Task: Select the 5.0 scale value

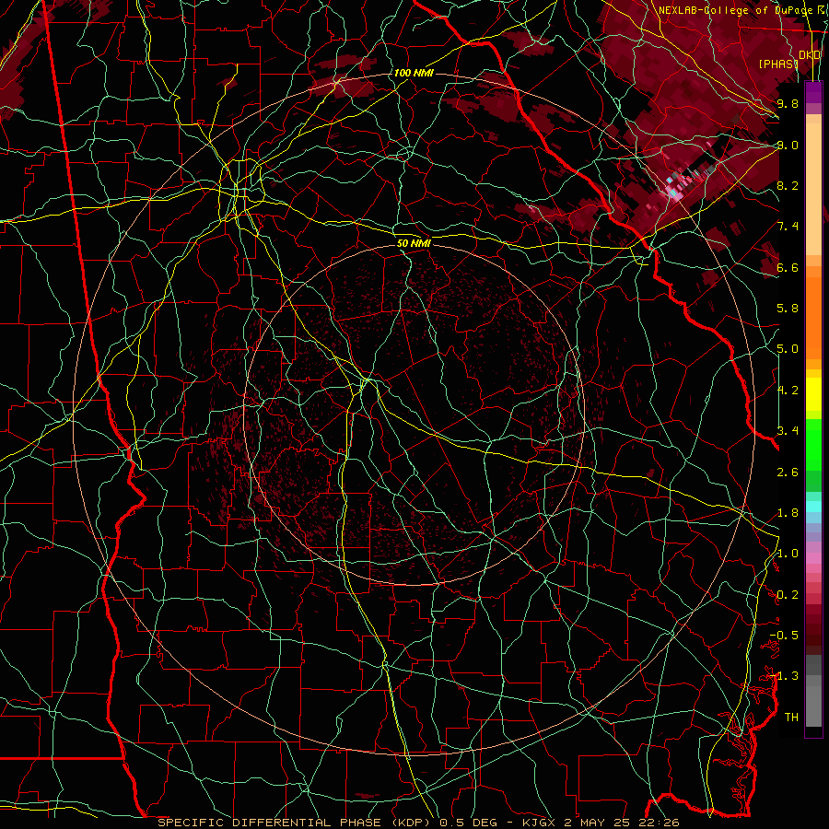Action: click(x=788, y=349)
